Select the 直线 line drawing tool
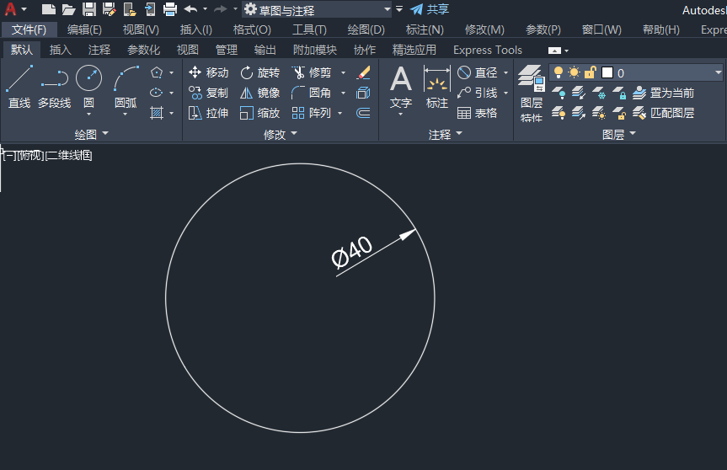 (19, 87)
